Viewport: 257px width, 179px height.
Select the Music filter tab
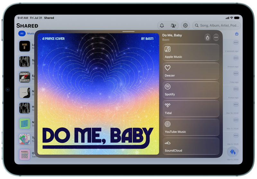[x=31, y=34]
